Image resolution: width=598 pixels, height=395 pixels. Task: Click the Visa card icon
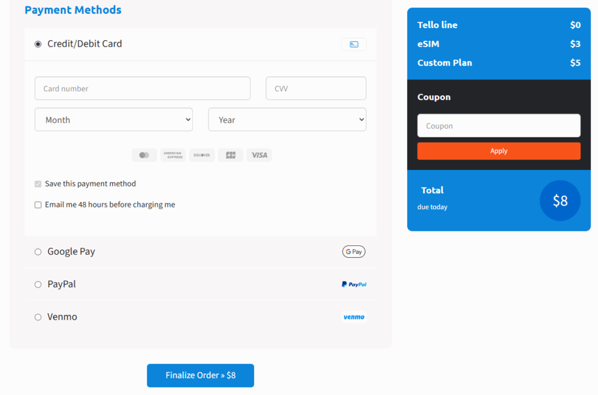pos(259,155)
